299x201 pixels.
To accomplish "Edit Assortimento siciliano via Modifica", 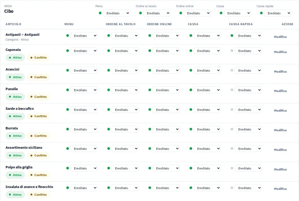I will click(280, 150).
